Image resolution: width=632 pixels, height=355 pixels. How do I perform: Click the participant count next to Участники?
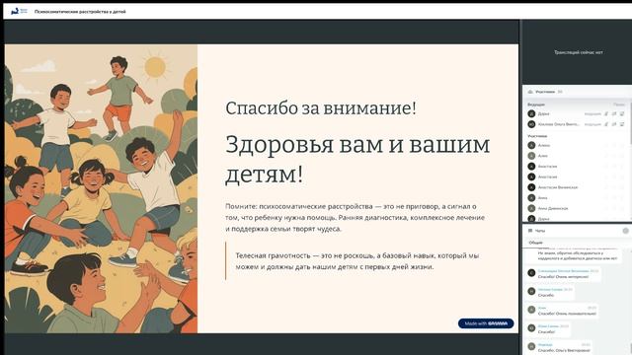(x=560, y=92)
